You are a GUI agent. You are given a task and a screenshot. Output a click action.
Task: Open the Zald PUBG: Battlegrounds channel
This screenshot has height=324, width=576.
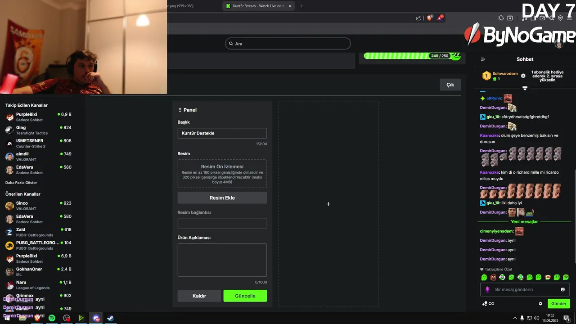coord(38,232)
